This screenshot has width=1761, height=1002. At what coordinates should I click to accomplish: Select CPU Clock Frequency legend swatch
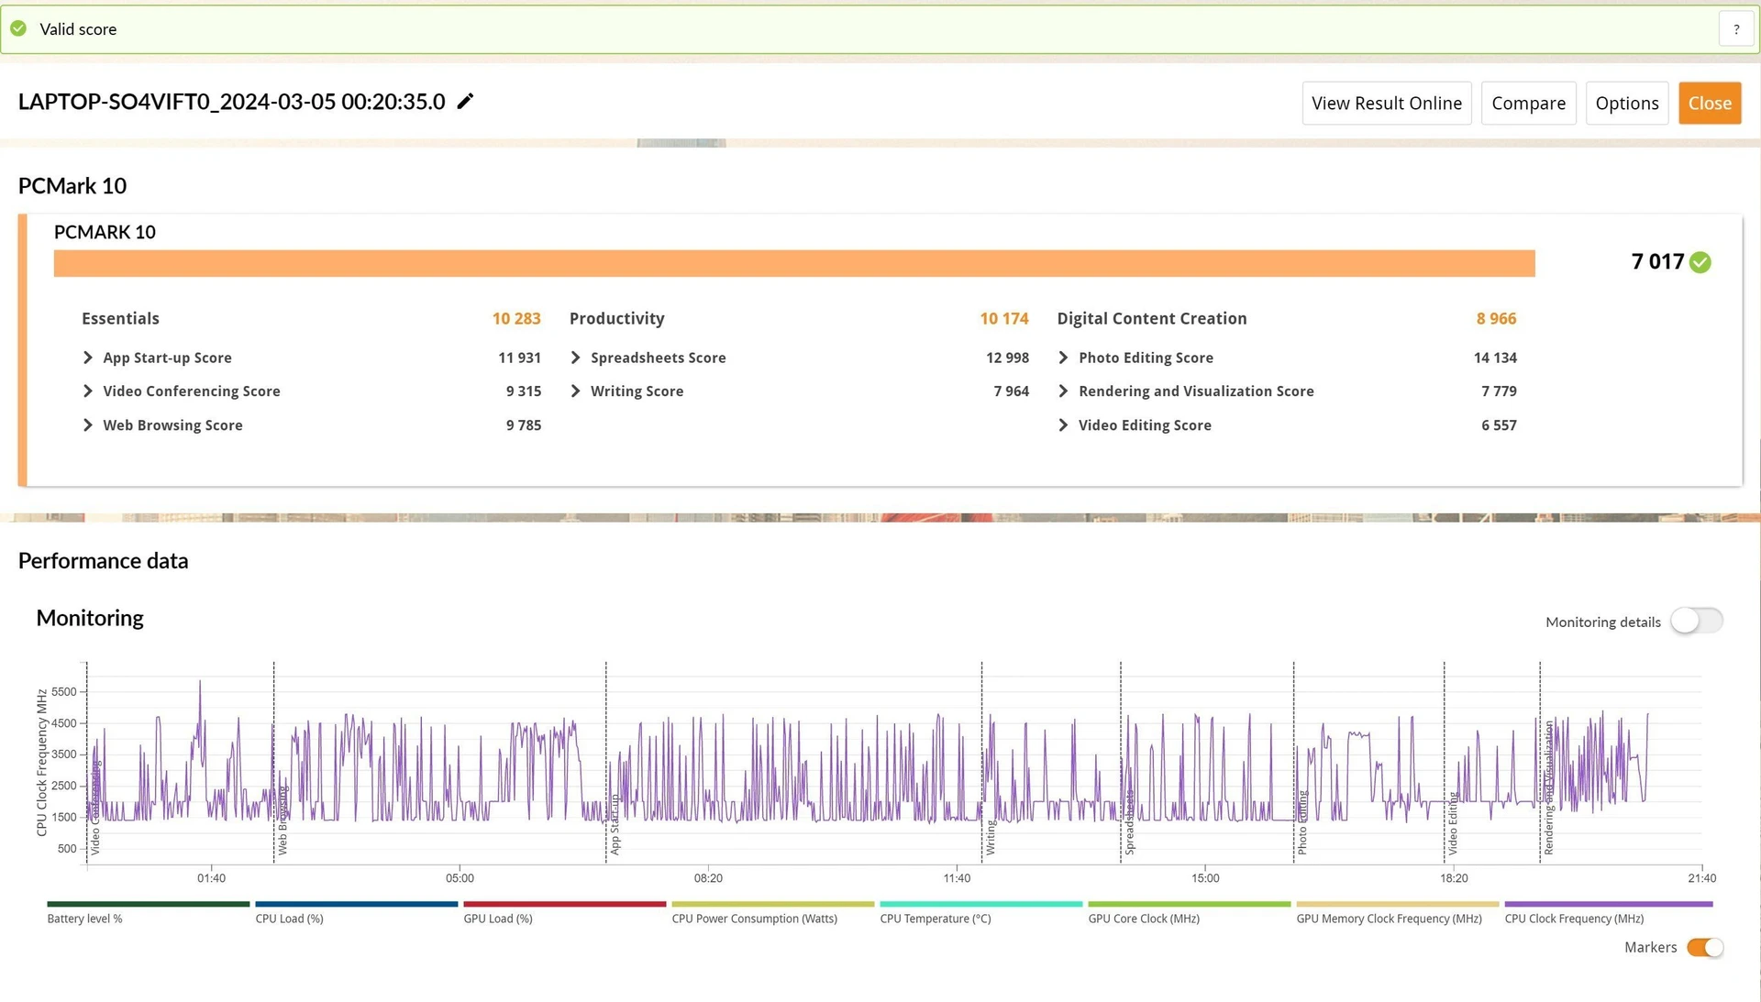pyautogui.click(x=1608, y=904)
